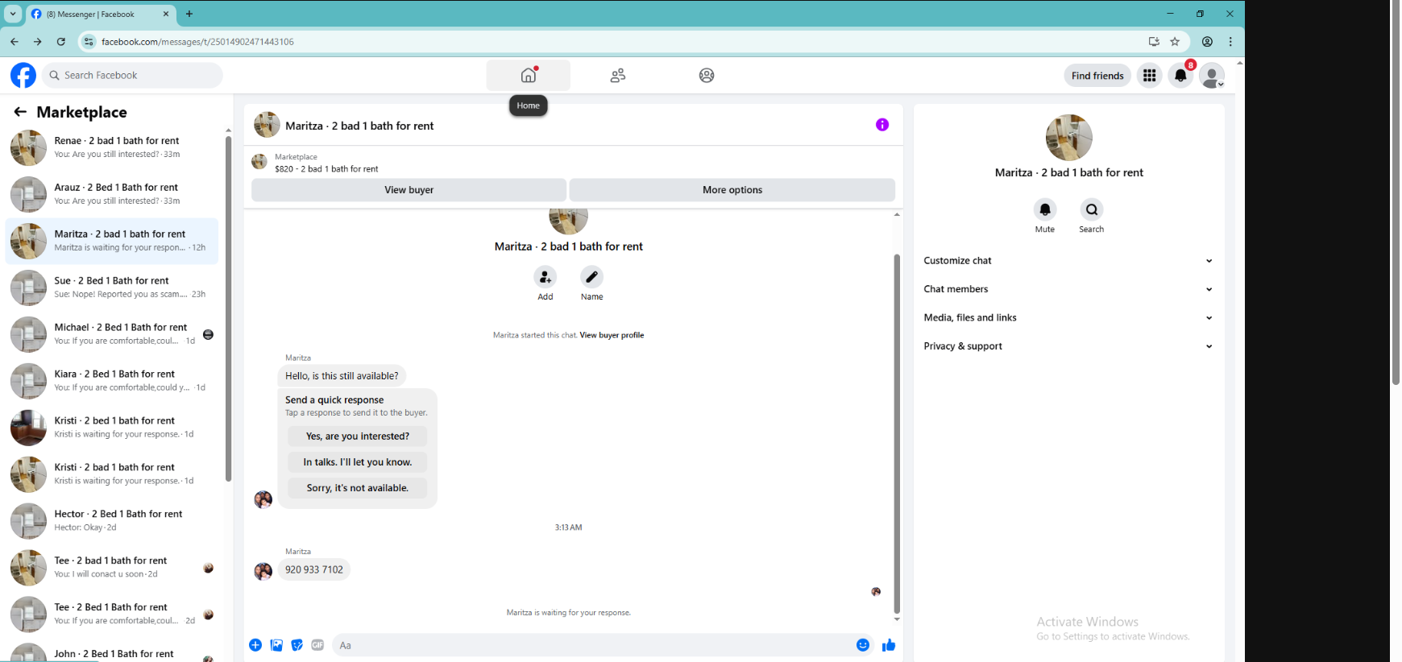Image resolution: width=1402 pixels, height=662 pixels.
Task: Click the 920 933 7102 message bubble
Action: coord(314,569)
